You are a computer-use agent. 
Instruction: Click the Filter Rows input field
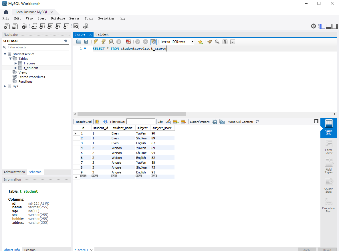[x=141, y=121]
